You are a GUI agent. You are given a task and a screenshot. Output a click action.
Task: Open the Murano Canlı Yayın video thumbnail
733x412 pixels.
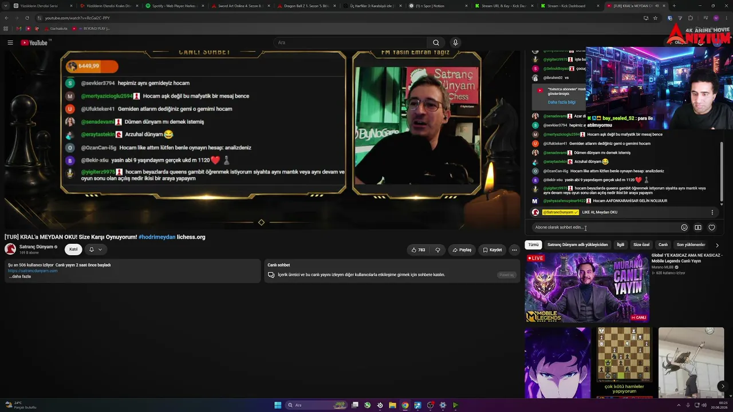(587, 288)
